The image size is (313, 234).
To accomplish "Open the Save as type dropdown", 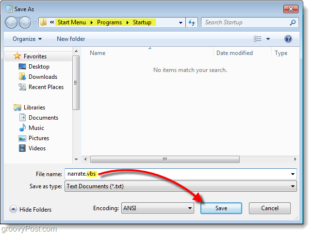I will coord(181,186).
